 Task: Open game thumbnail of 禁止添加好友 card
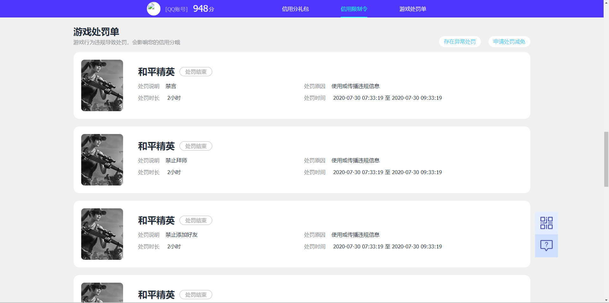point(102,234)
